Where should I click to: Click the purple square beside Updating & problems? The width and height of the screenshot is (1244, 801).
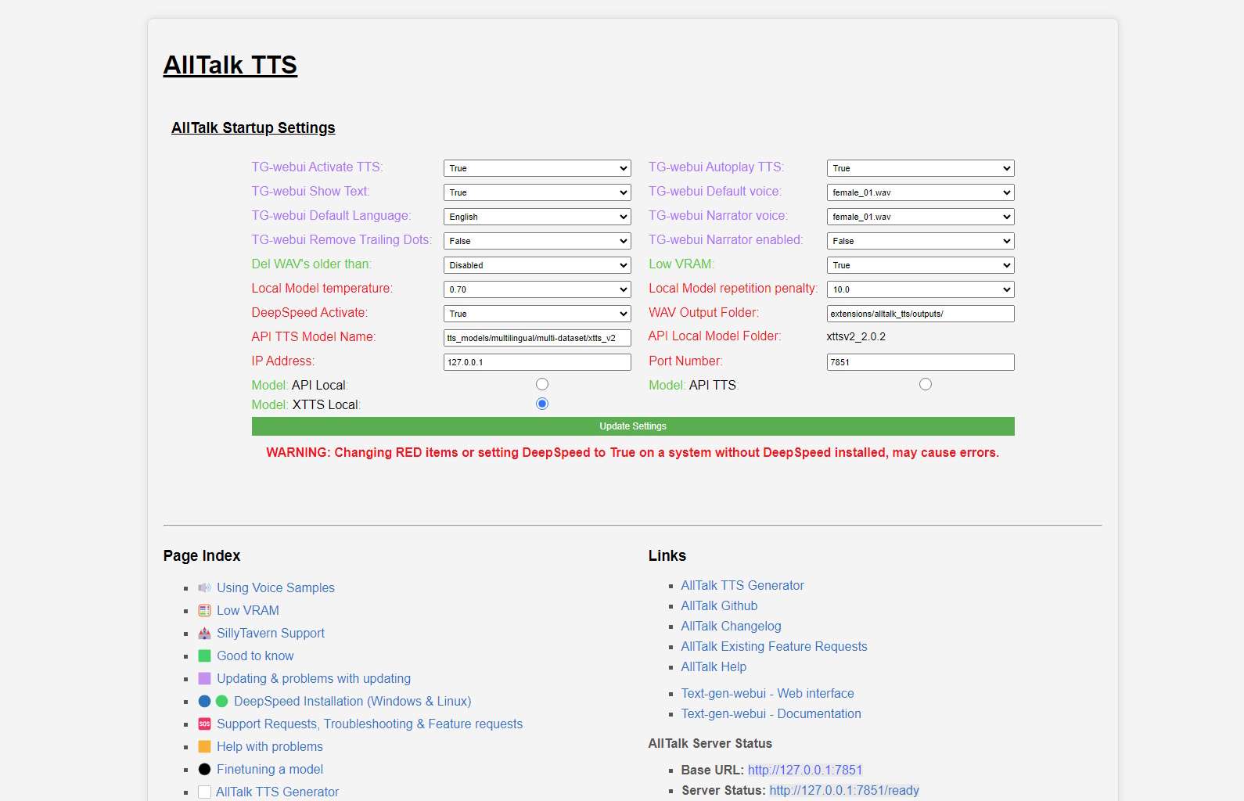[204, 678]
